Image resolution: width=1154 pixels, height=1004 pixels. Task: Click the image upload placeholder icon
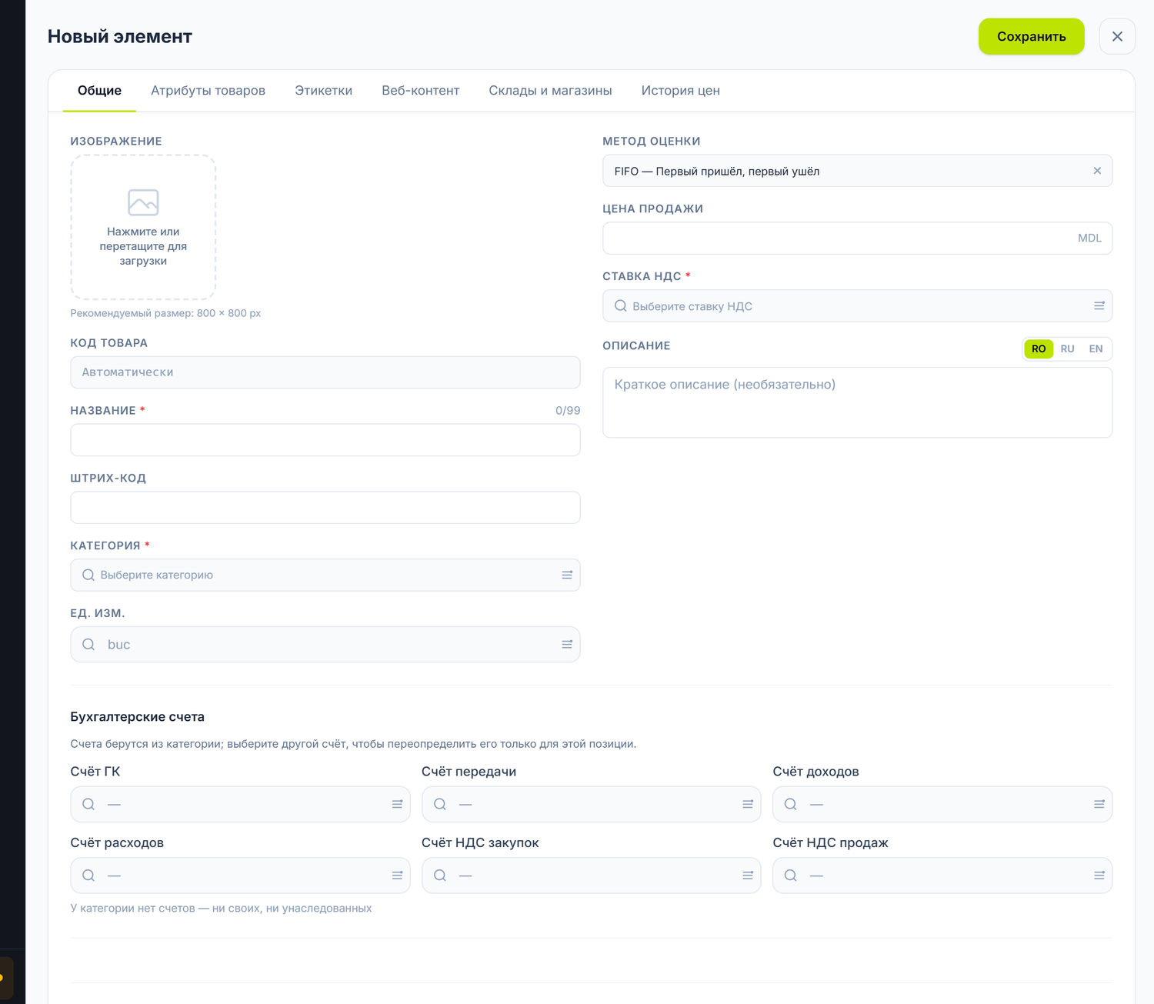point(143,202)
